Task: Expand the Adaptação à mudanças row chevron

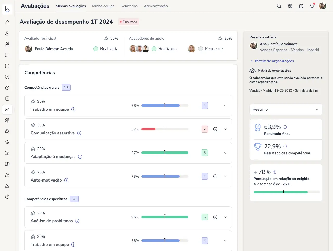Action: point(225,153)
